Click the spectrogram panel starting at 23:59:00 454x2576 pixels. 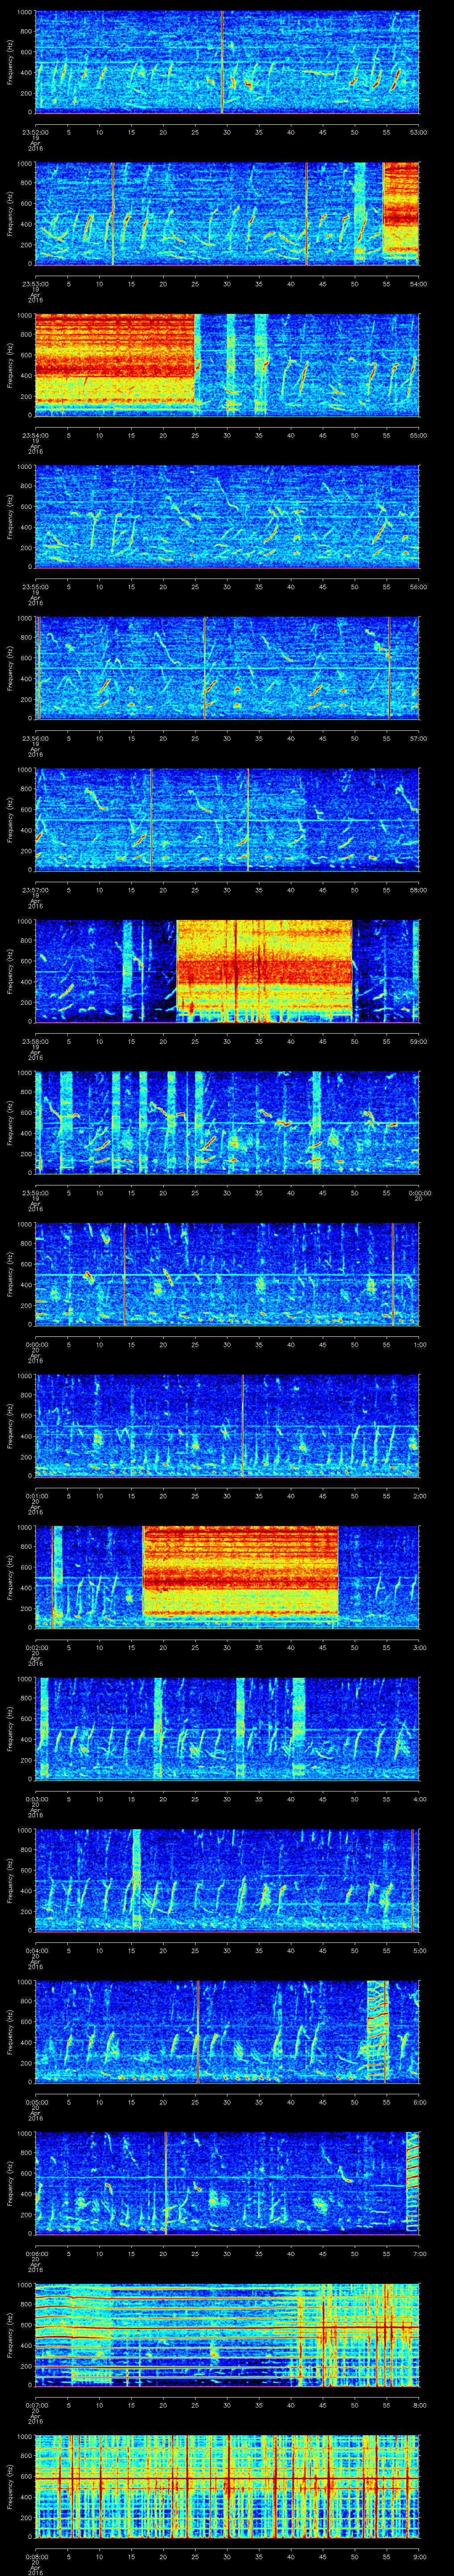point(227,1123)
